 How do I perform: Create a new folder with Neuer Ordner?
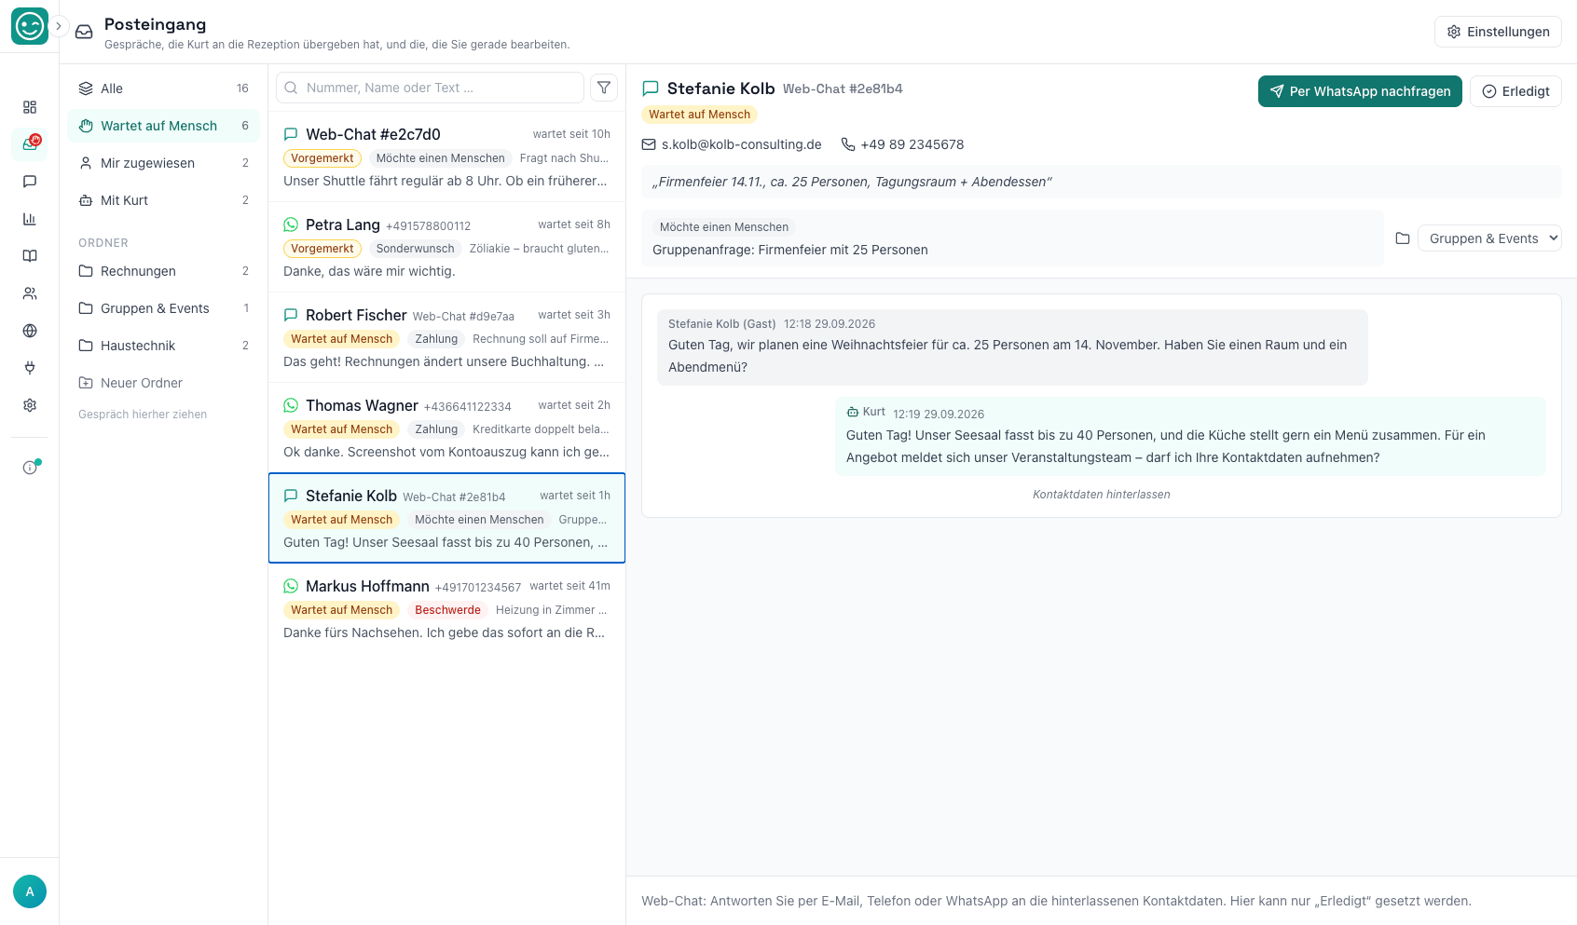pyautogui.click(x=164, y=383)
